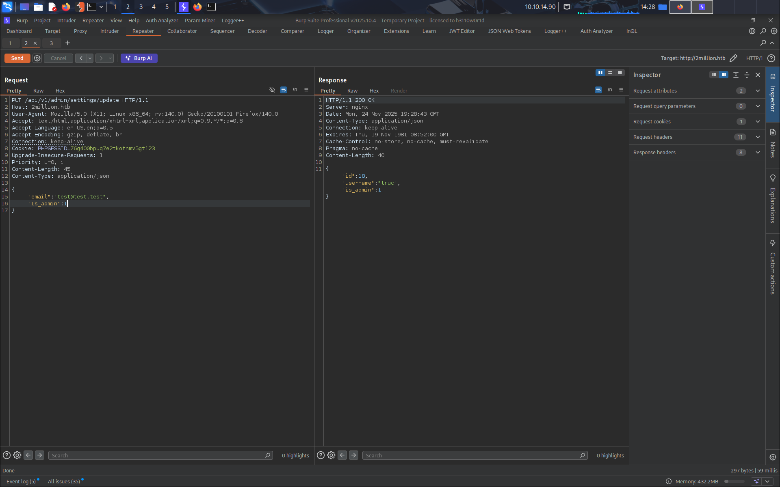This screenshot has width=780, height=487.
Task: Open the Decoder tab
Action: pos(257,31)
